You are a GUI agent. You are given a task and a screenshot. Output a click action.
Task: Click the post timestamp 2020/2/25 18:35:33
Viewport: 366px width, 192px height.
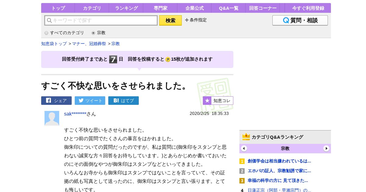click(209, 113)
